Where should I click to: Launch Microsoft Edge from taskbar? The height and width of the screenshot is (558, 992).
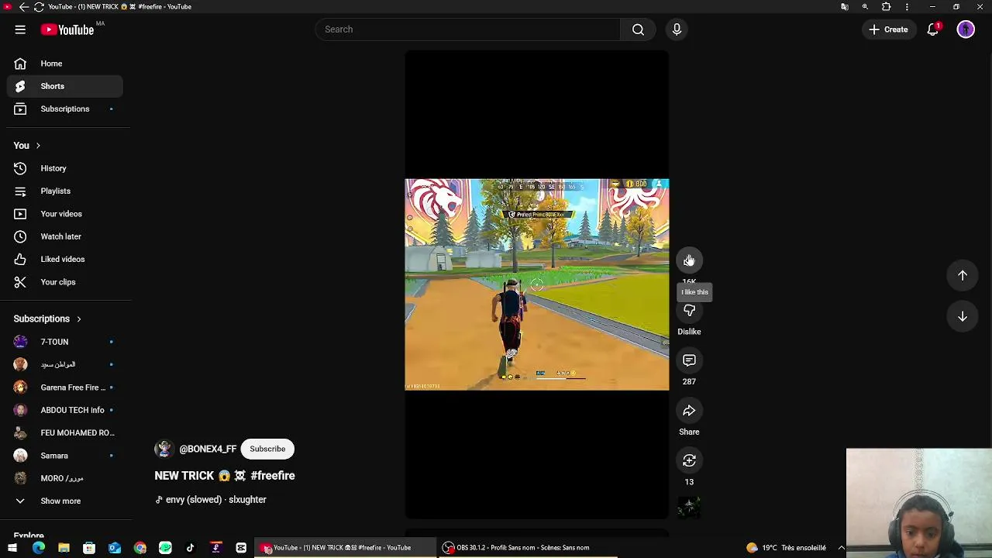pos(39,548)
